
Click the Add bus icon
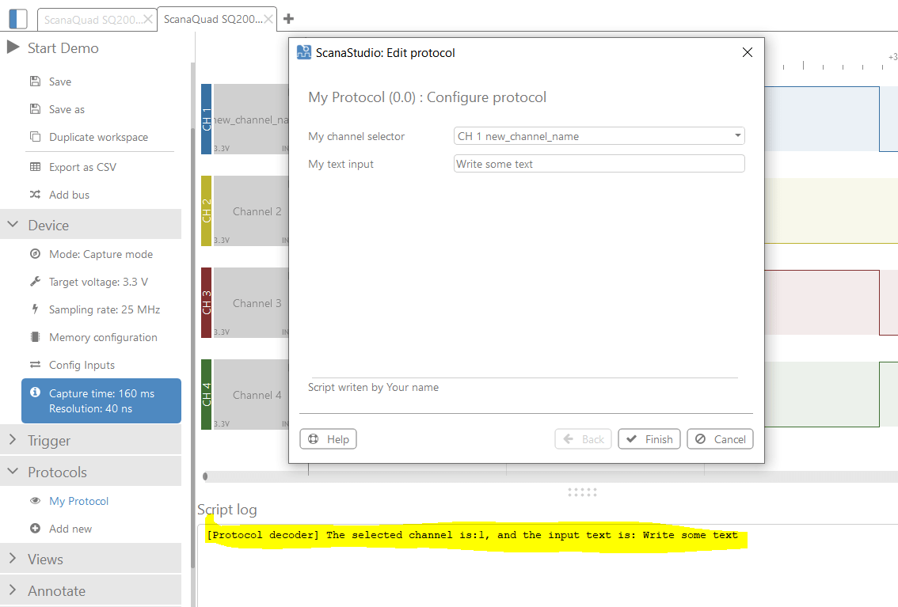35,195
